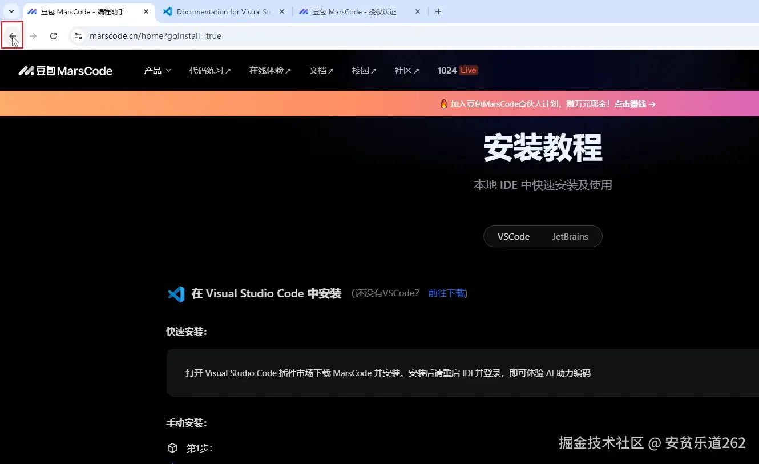Close the Documentation for Visual Studio tab

pyautogui.click(x=282, y=11)
